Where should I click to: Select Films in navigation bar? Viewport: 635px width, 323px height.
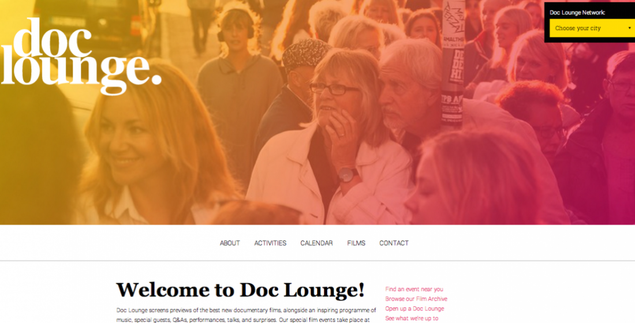[356, 243]
